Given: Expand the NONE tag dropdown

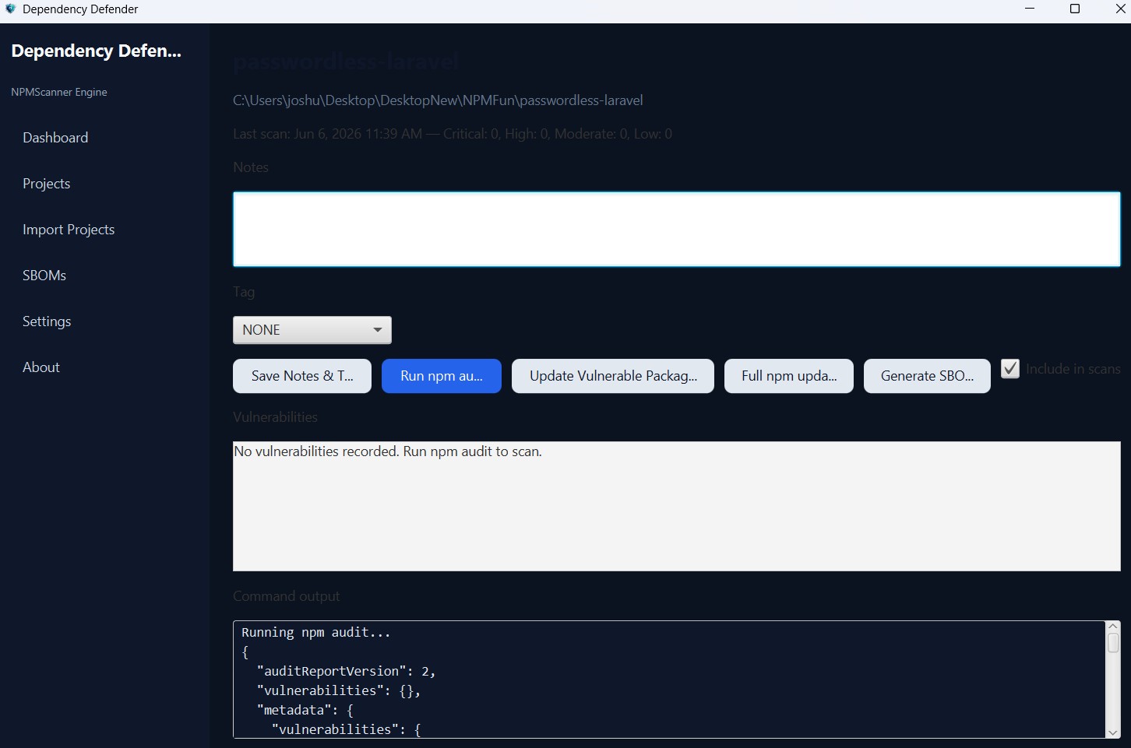Looking at the screenshot, I should (312, 330).
